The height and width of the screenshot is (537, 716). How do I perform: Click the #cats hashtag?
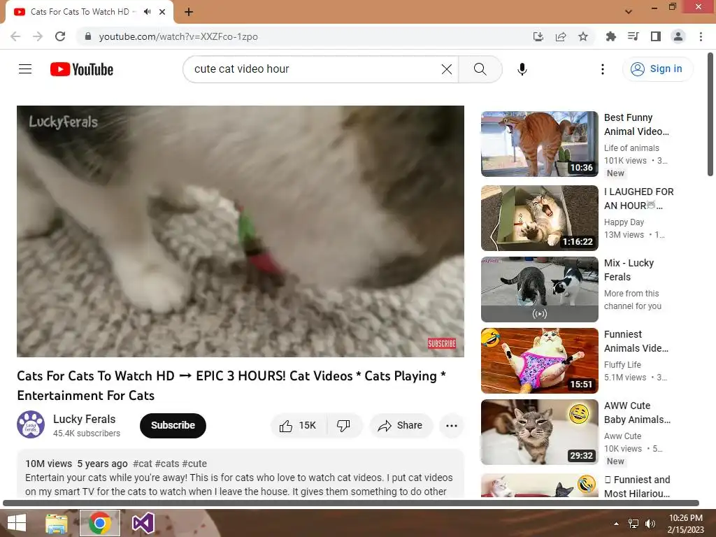[167, 464]
